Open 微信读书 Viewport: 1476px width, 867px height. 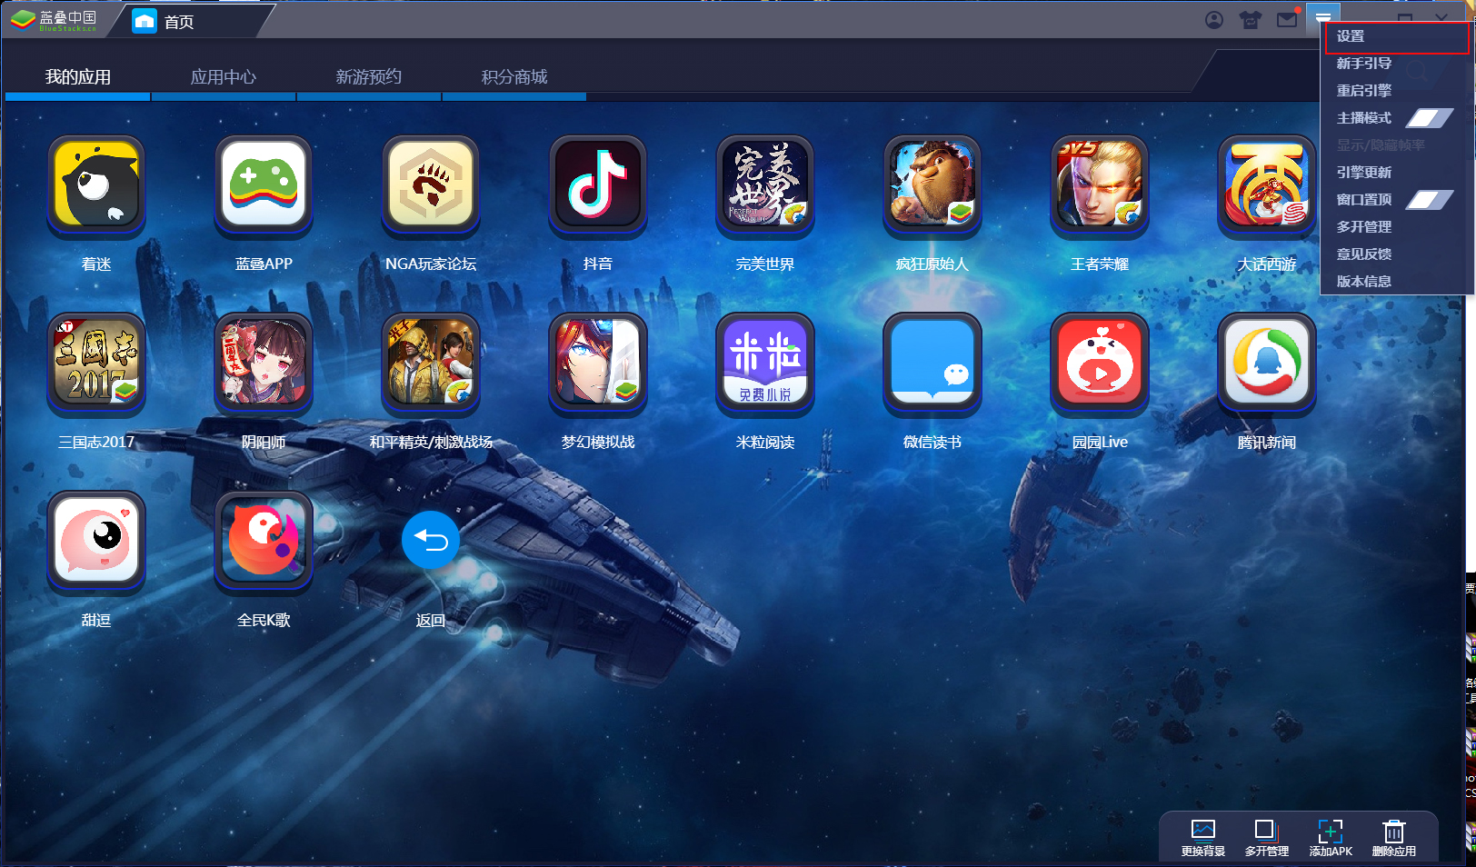(932, 364)
